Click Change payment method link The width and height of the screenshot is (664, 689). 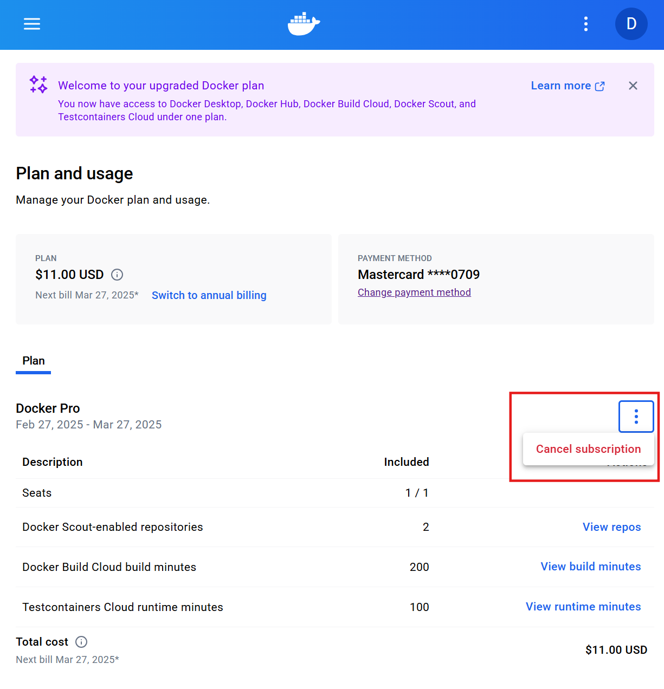click(x=414, y=292)
